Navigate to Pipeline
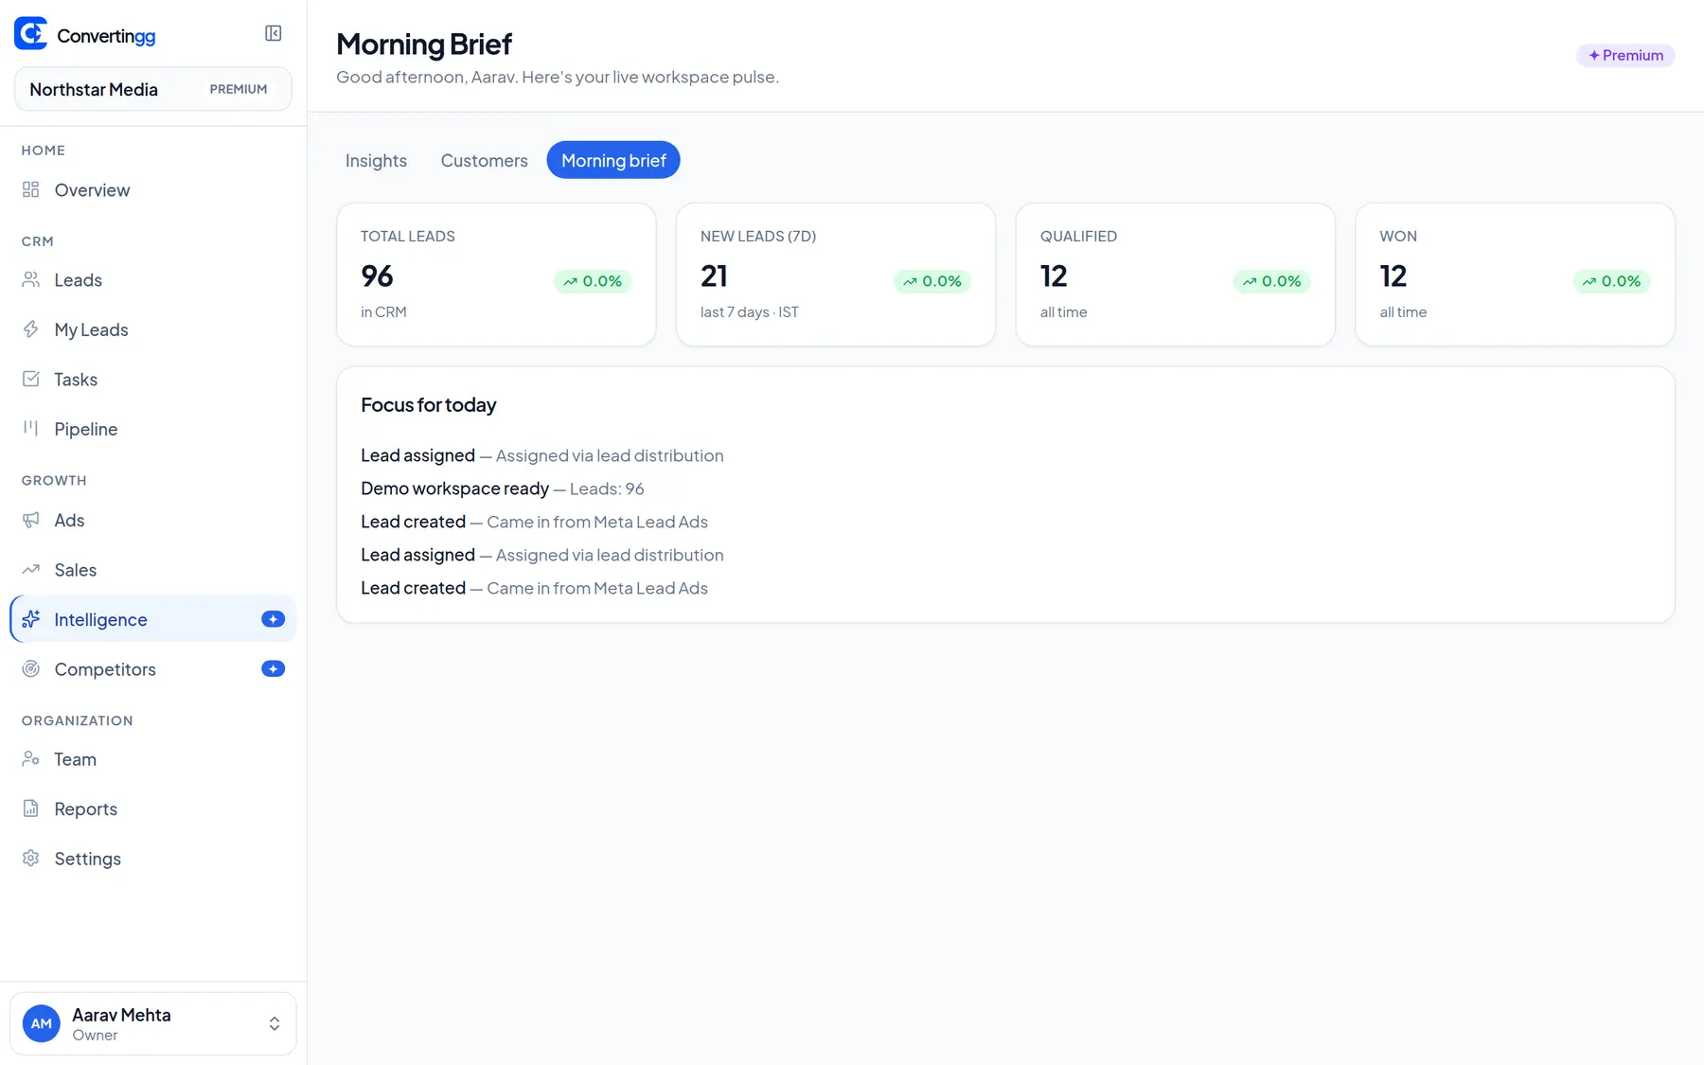1704x1065 pixels. (x=153, y=428)
